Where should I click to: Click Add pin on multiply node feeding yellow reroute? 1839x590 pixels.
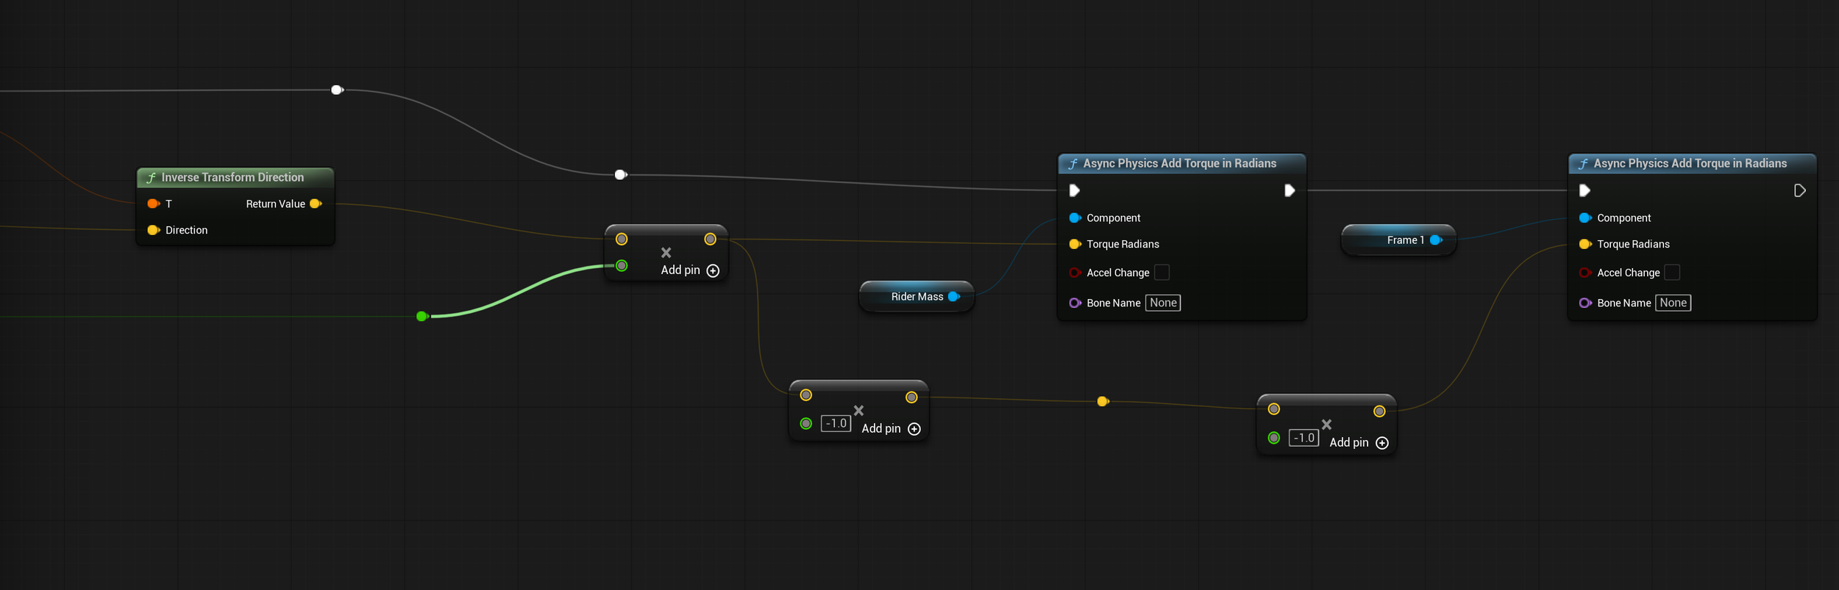[891, 428]
